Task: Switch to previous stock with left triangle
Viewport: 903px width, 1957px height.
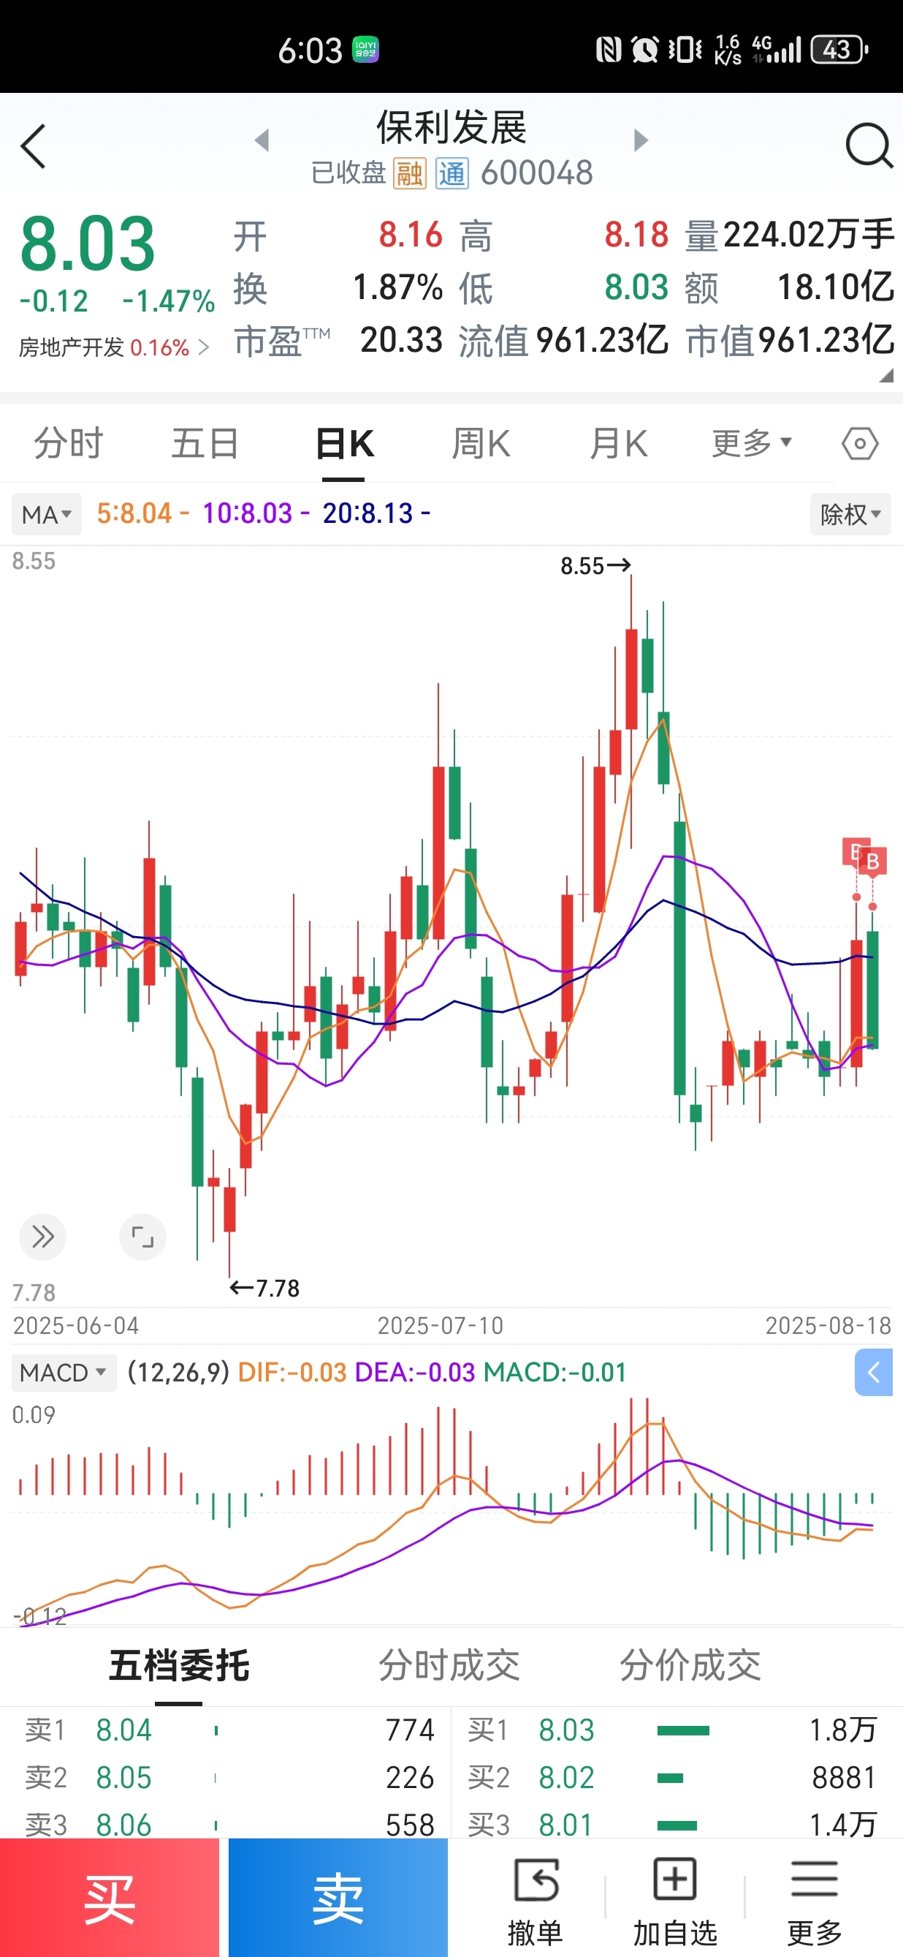Action: click(262, 140)
